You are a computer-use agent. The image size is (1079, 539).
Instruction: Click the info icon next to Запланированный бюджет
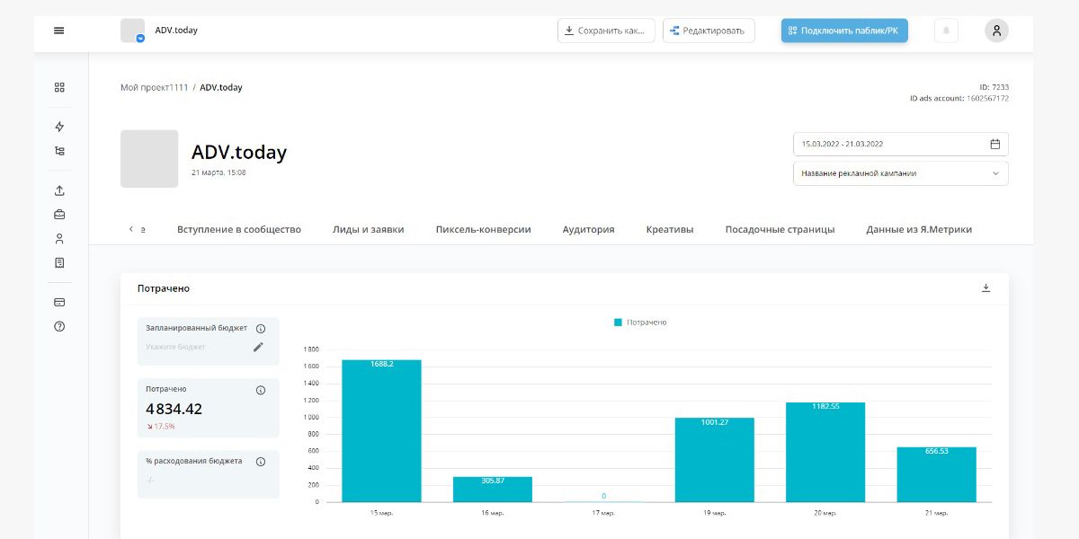click(261, 329)
